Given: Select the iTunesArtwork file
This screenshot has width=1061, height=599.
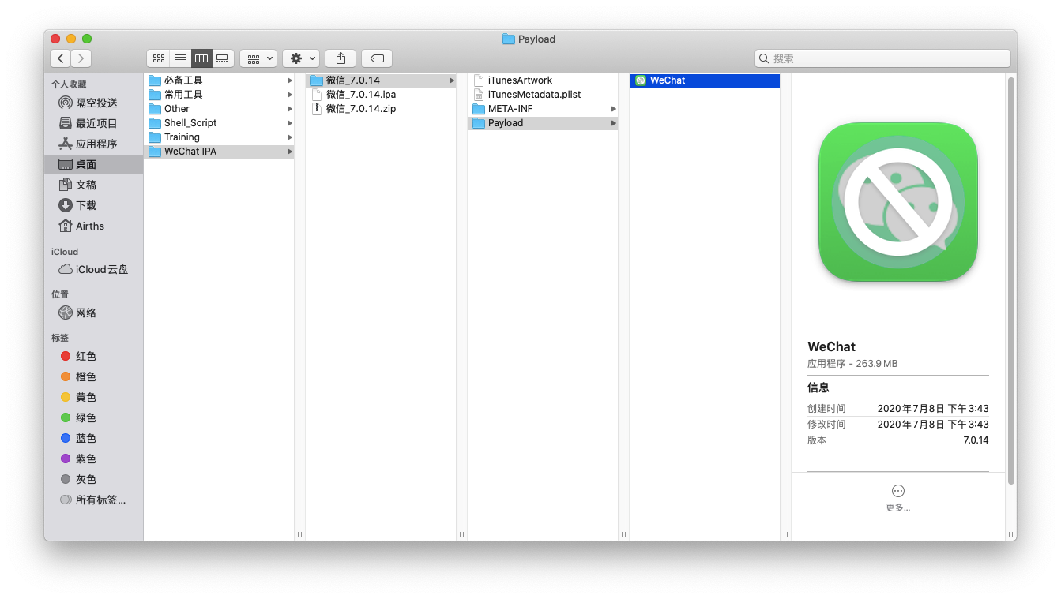Looking at the screenshot, I should pyautogui.click(x=543, y=80).
